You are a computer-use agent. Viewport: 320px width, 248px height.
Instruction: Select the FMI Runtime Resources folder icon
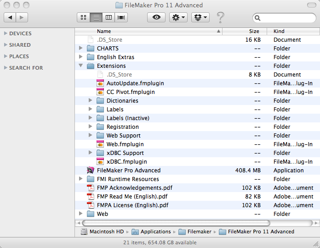(91, 179)
